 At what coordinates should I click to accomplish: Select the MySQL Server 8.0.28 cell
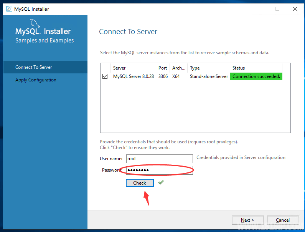(x=134, y=76)
